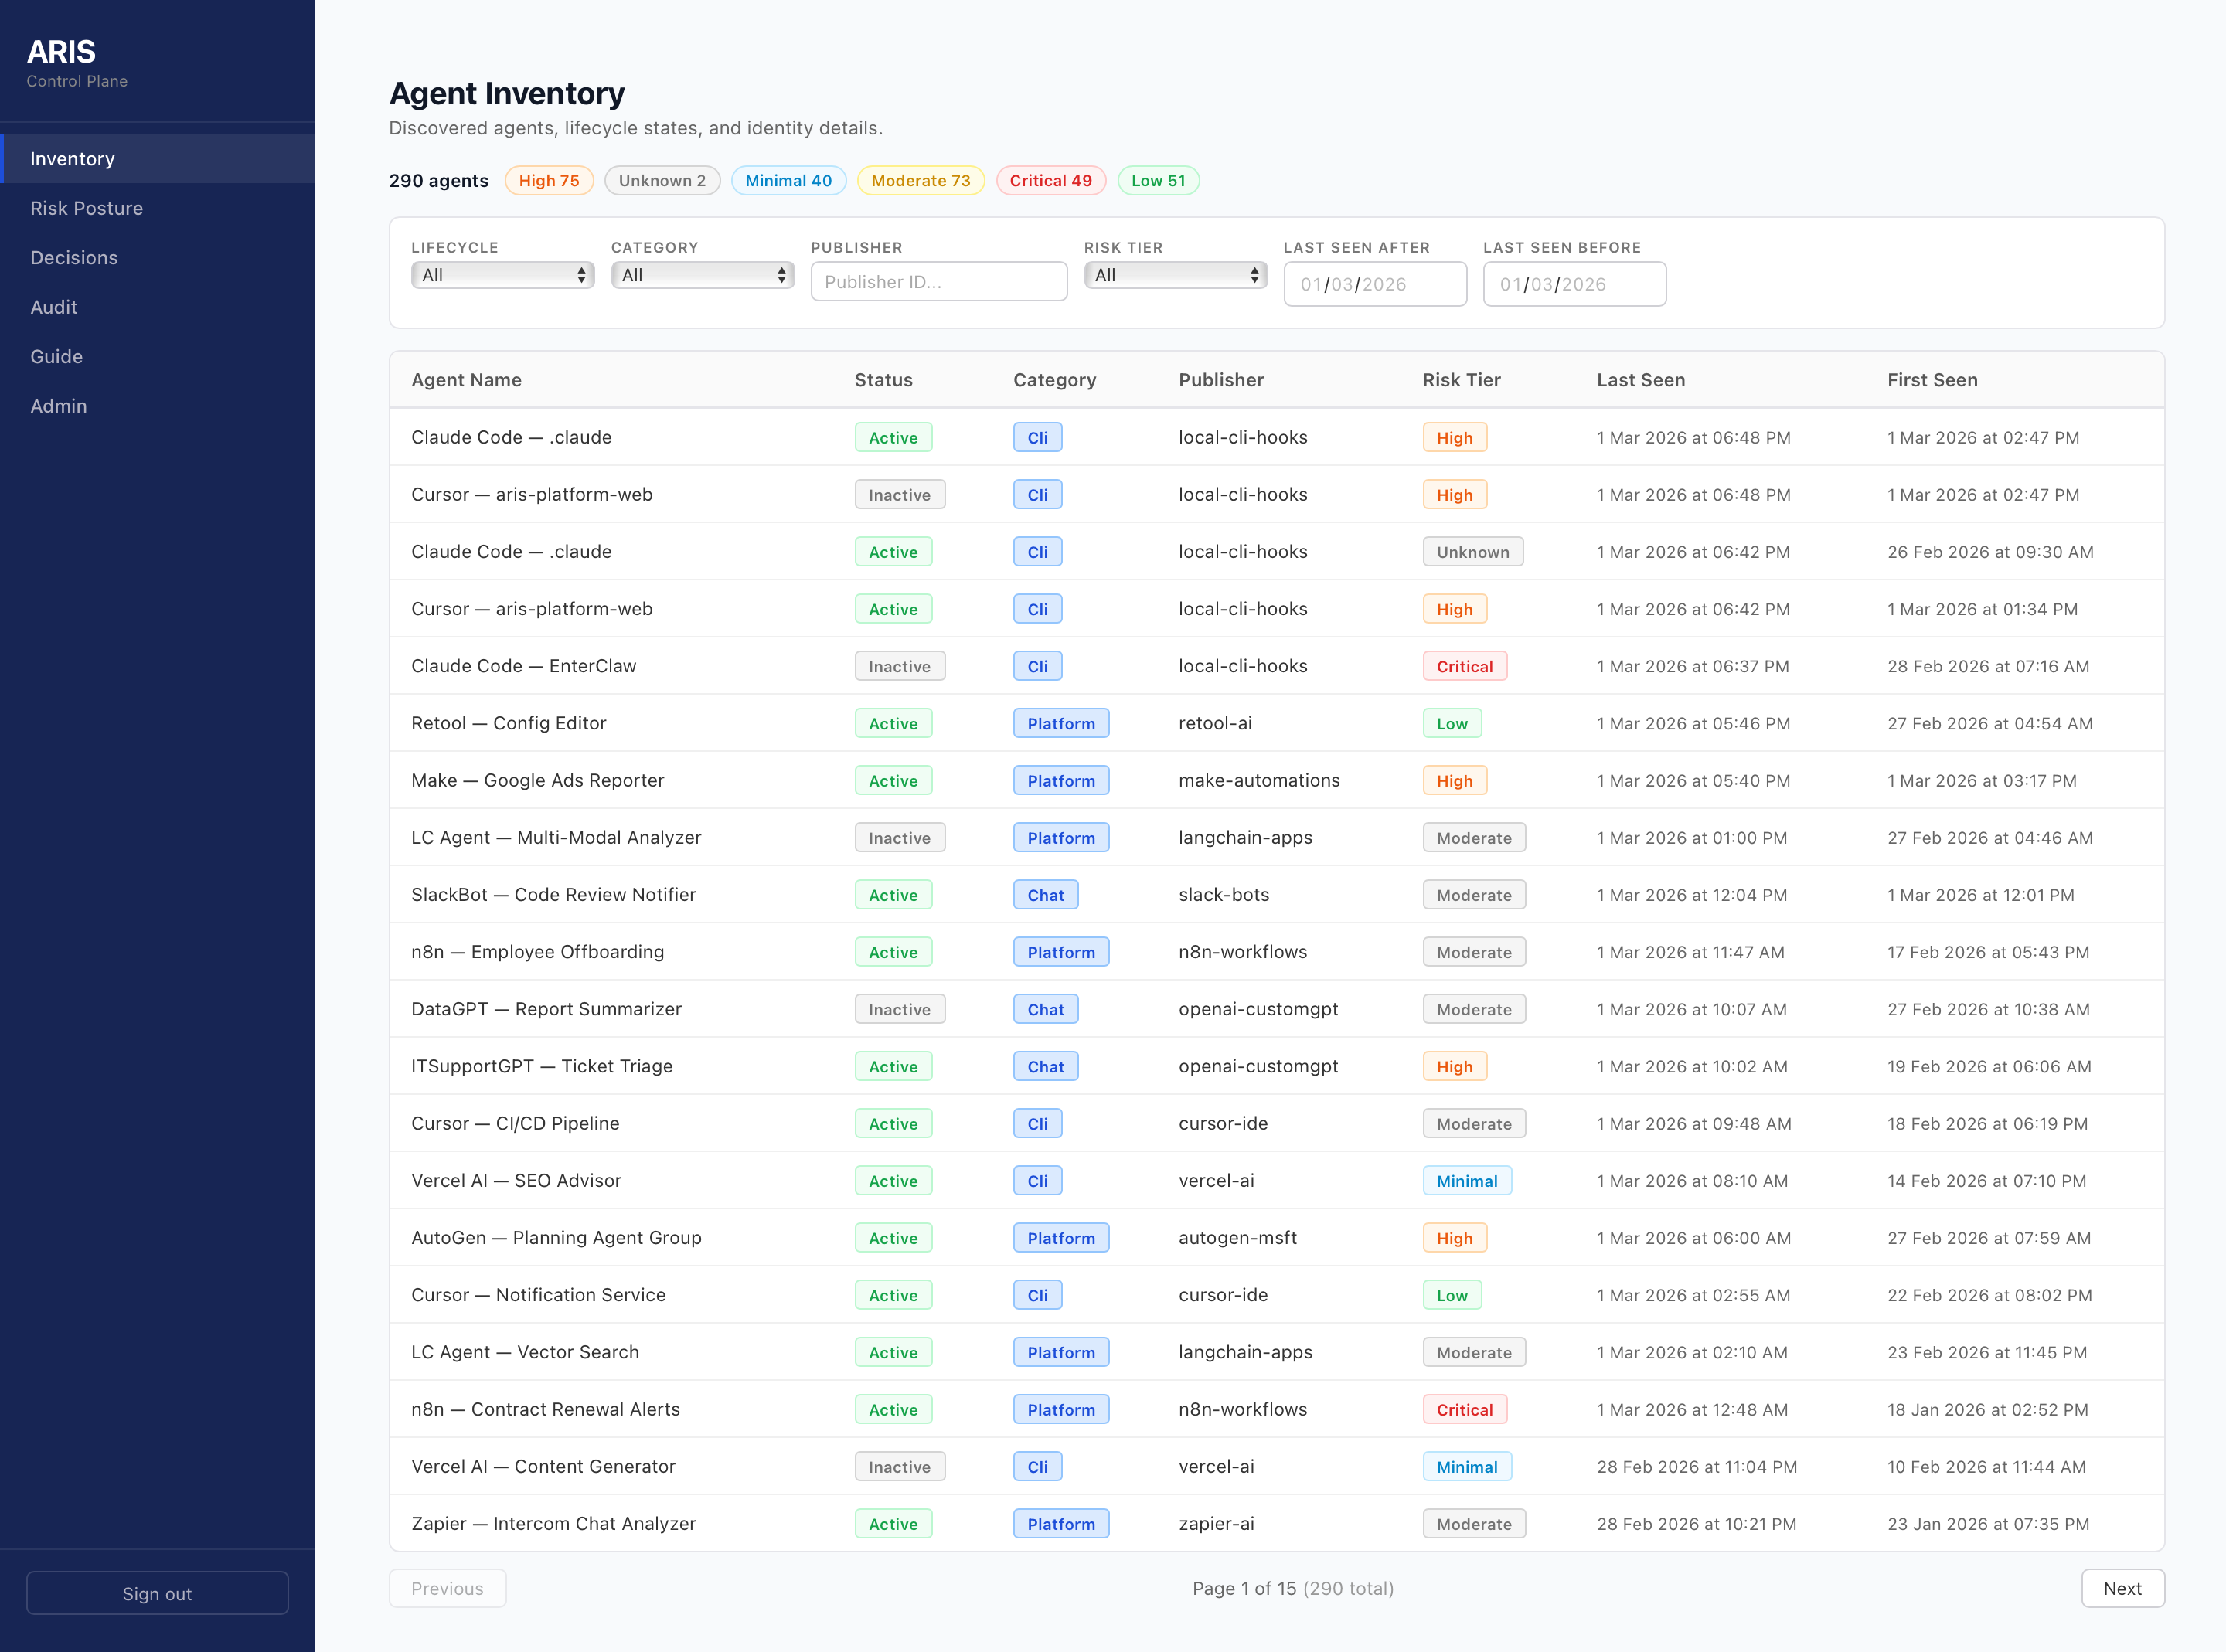Click Next to go to page 2

point(2122,1588)
